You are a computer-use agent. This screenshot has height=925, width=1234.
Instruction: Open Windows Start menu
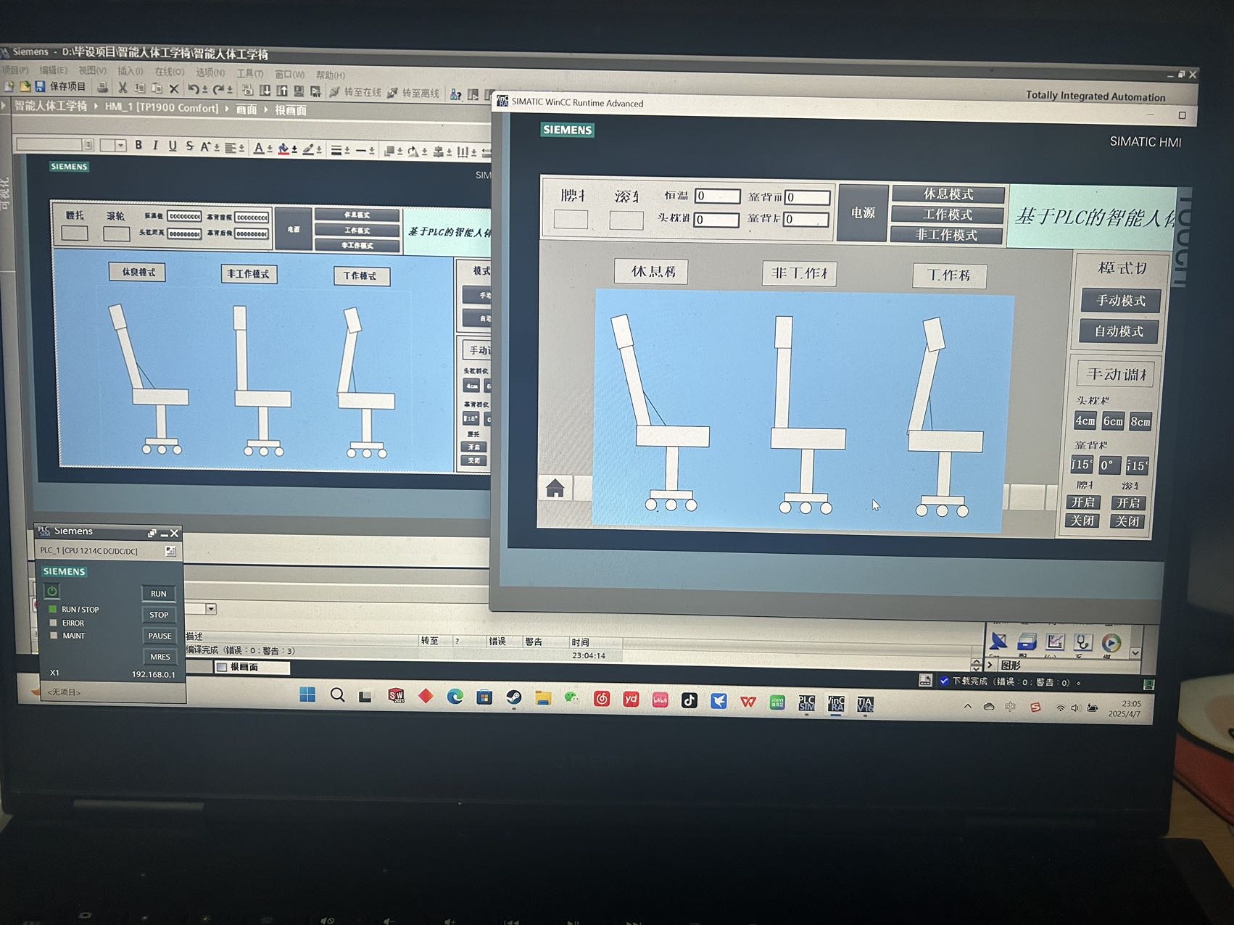coord(307,695)
